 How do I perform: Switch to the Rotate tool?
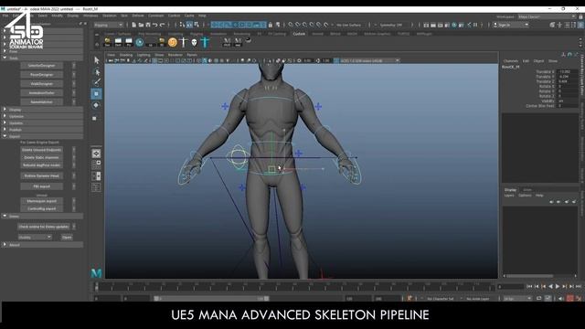tap(96, 106)
